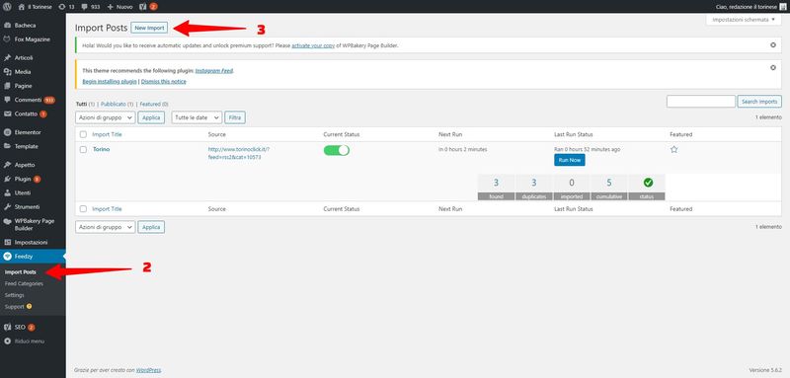Open updates indicator showing 13
Image resolution: width=790 pixels, height=378 pixels.
(x=66, y=7)
